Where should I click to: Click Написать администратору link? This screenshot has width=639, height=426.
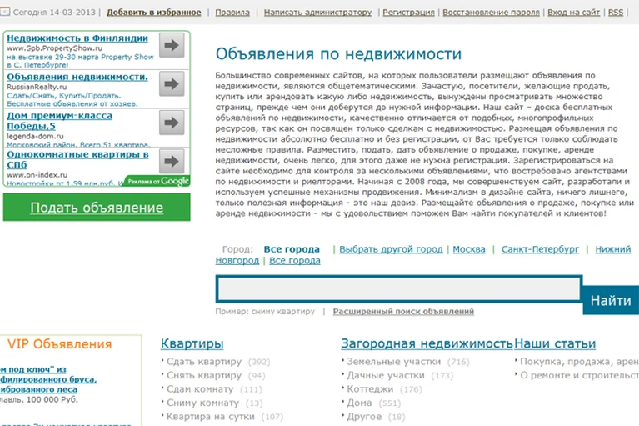[x=318, y=13]
